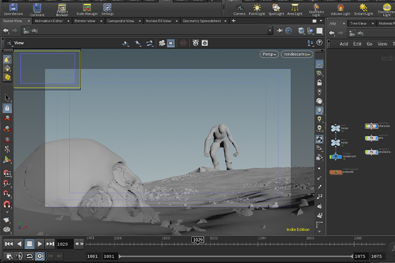Add a Point Light from the shelf
The width and height of the screenshot is (395, 263).
click(257, 10)
